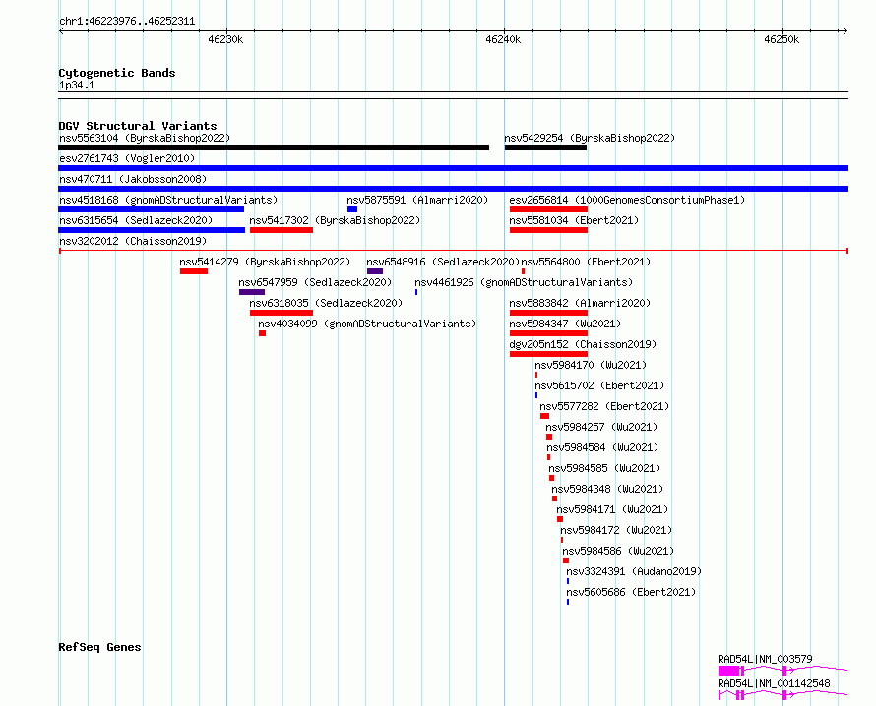The width and height of the screenshot is (876, 706).
Task: Click nsv5984170 (Wu2021) label
Action: tap(591, 365)
